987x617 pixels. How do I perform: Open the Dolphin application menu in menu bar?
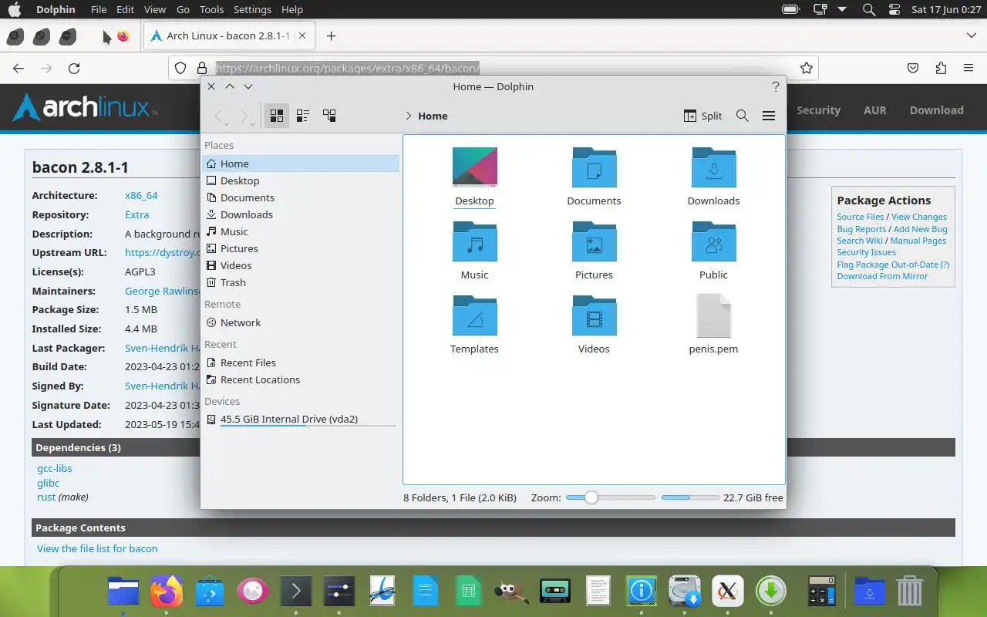[56, 9]
